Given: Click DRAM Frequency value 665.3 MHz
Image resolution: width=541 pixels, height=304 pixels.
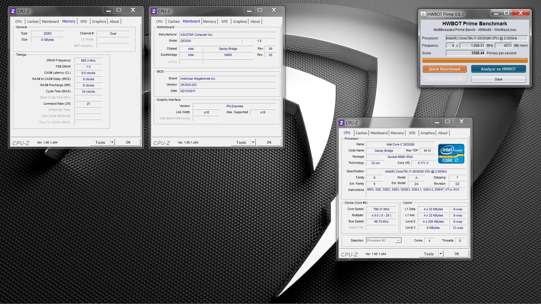Looking at the screenshot, I should pos(88,61).
